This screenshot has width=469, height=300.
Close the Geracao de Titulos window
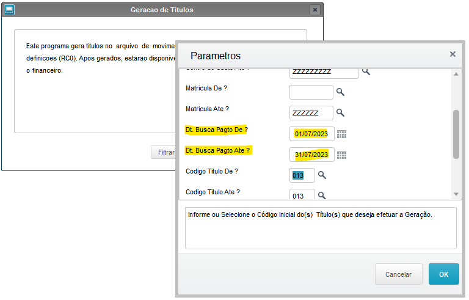[315, 10]
